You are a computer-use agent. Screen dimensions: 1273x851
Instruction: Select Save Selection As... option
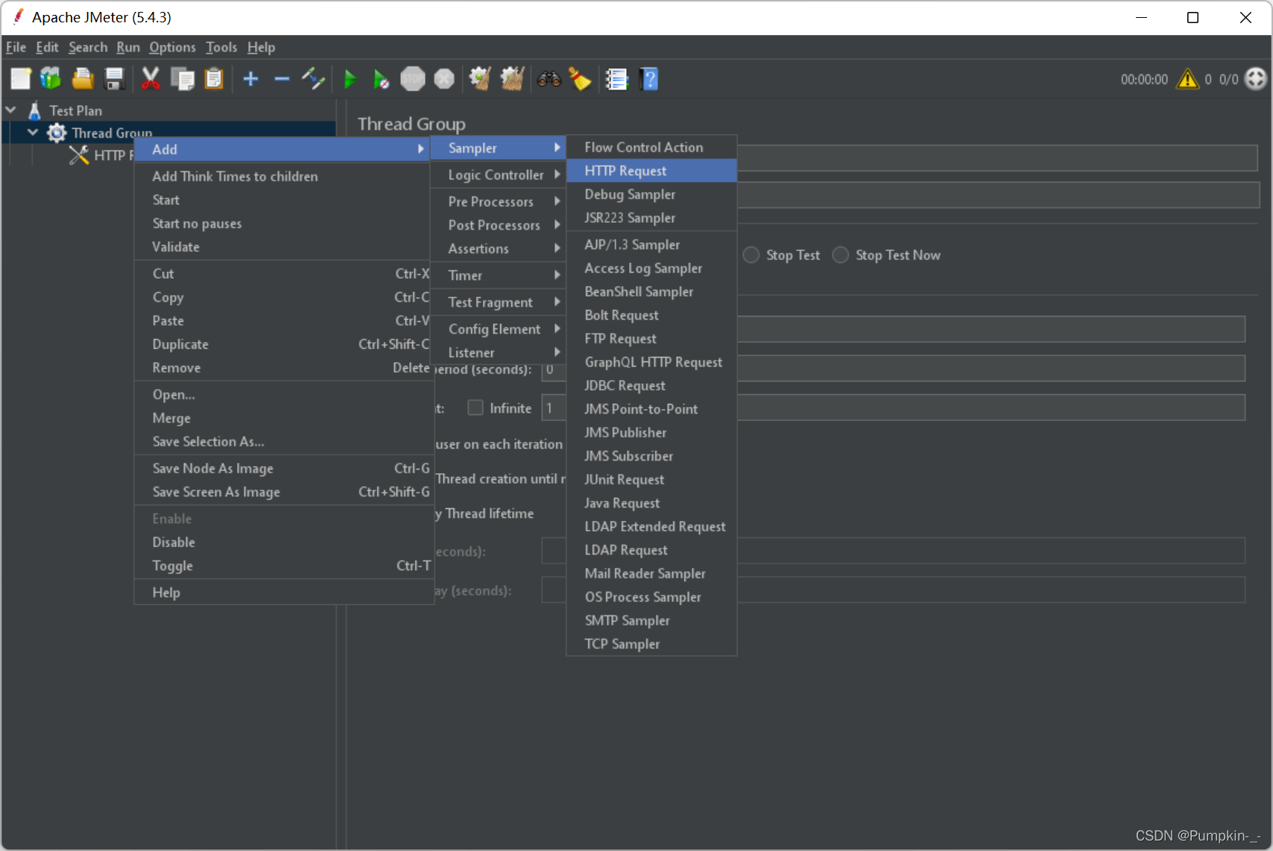[283, 442]
